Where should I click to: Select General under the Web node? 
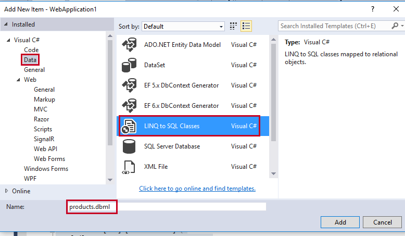point(44,90)
